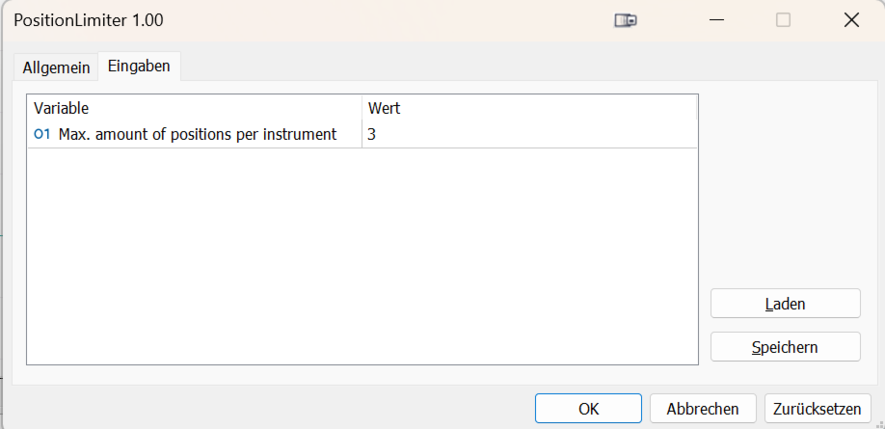
Task: Close the PositionLimiter dialog window
Action: pyautogui.click(x=851, y=20)
